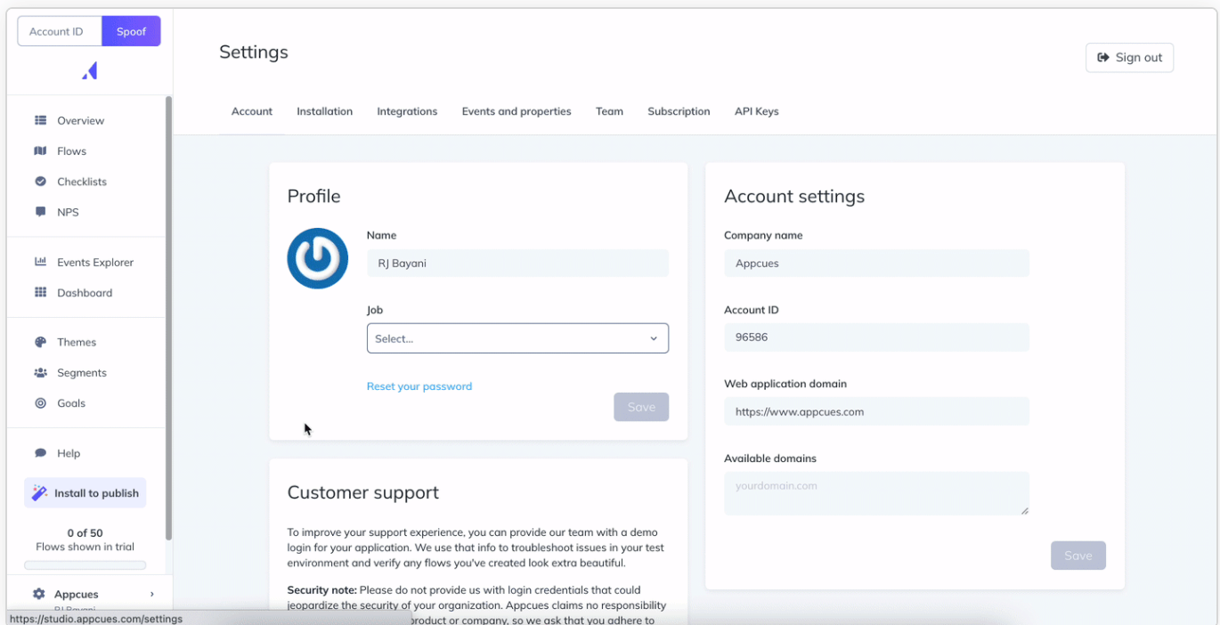
Task: Click the Help chat icon
Action: 40,453
